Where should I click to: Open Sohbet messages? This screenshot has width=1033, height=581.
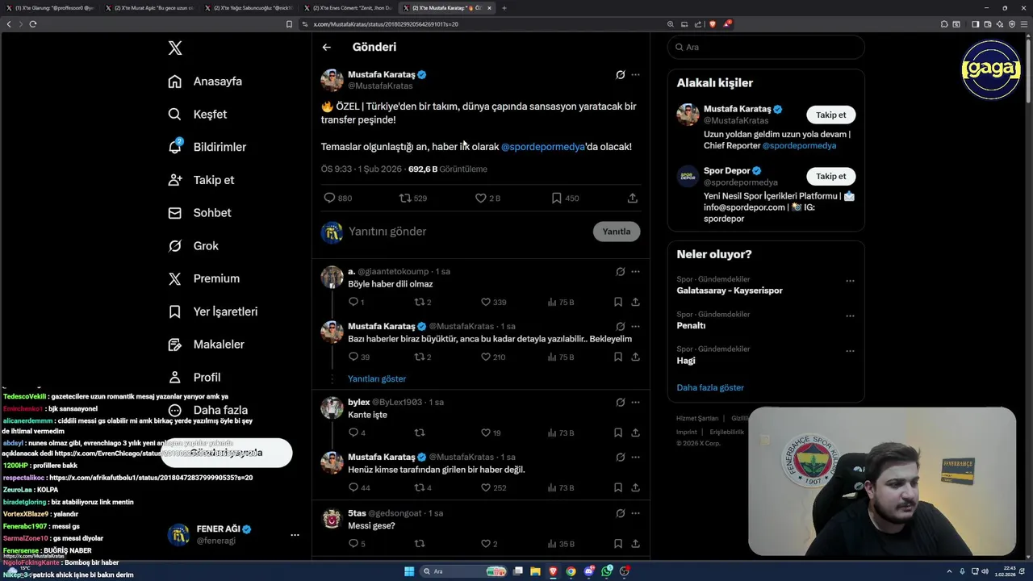[x=199, y=213]
